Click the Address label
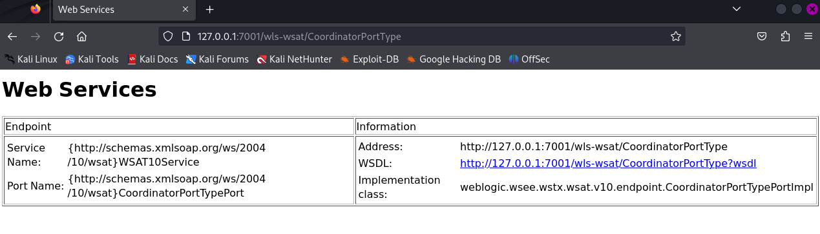820x234 pixels. point(381,147)
